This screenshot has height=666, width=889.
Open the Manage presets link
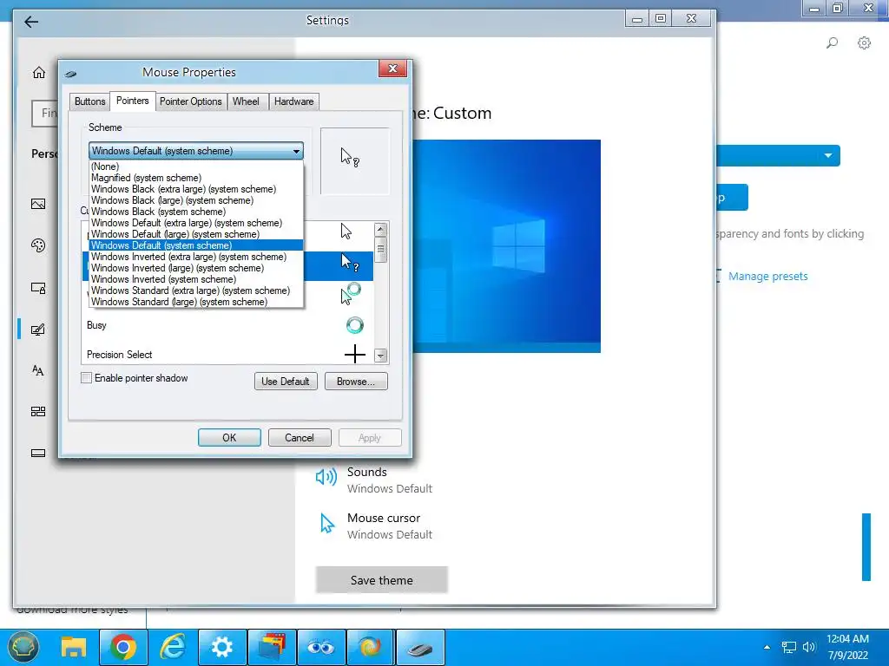(x=767, y=277)
